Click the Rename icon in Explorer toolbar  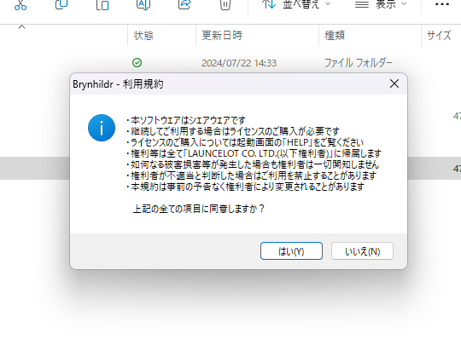[143, 4]
